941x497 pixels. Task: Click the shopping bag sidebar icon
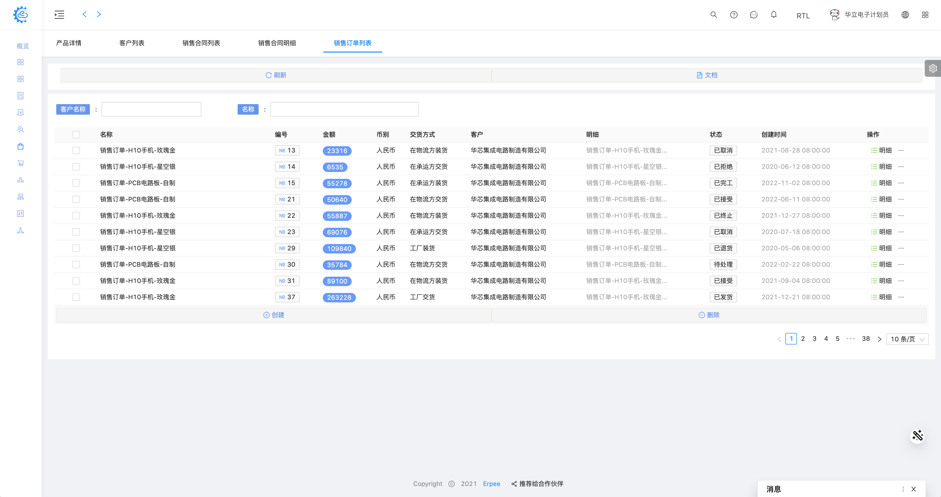click(21, 146)
